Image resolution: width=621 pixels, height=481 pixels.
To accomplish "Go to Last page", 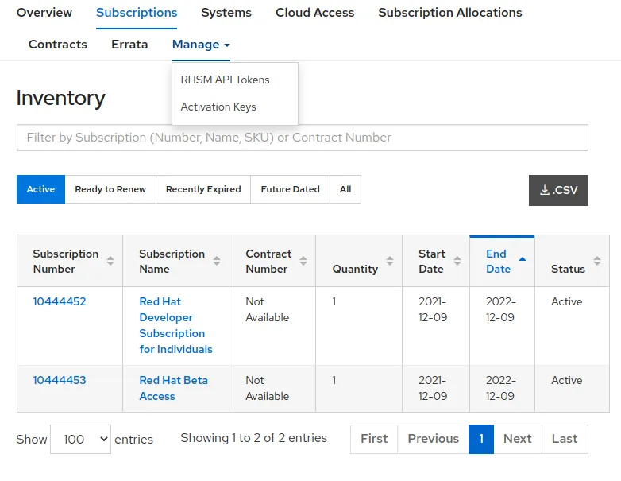I will click(x=565, y=439).
